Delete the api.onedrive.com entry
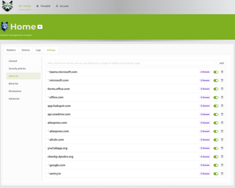Image resolution: width=235 pixels, height=188 pixels. pyautogui.click(x=222, y=114)
